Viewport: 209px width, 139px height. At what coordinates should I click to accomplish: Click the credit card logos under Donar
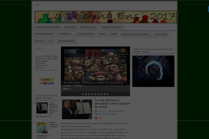coord(47,83)
